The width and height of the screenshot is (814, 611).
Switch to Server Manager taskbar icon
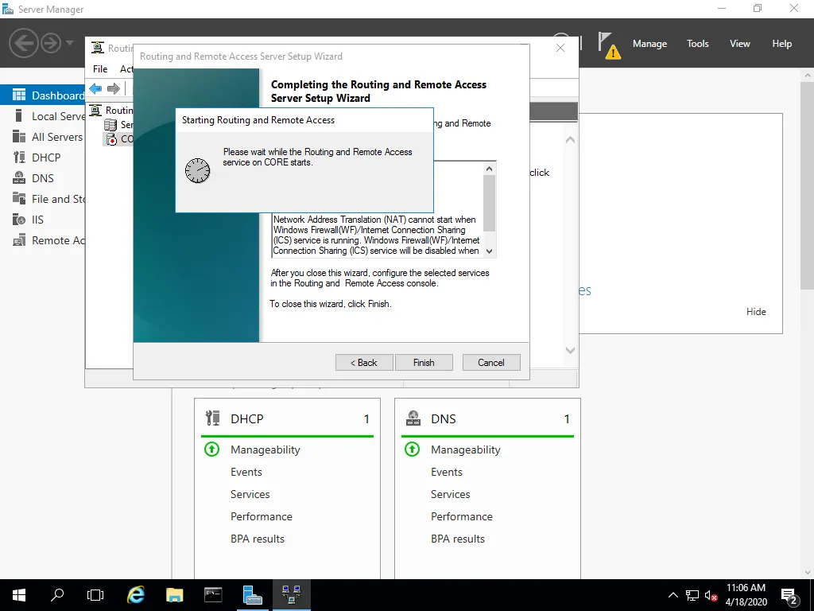tap(252, 595)
